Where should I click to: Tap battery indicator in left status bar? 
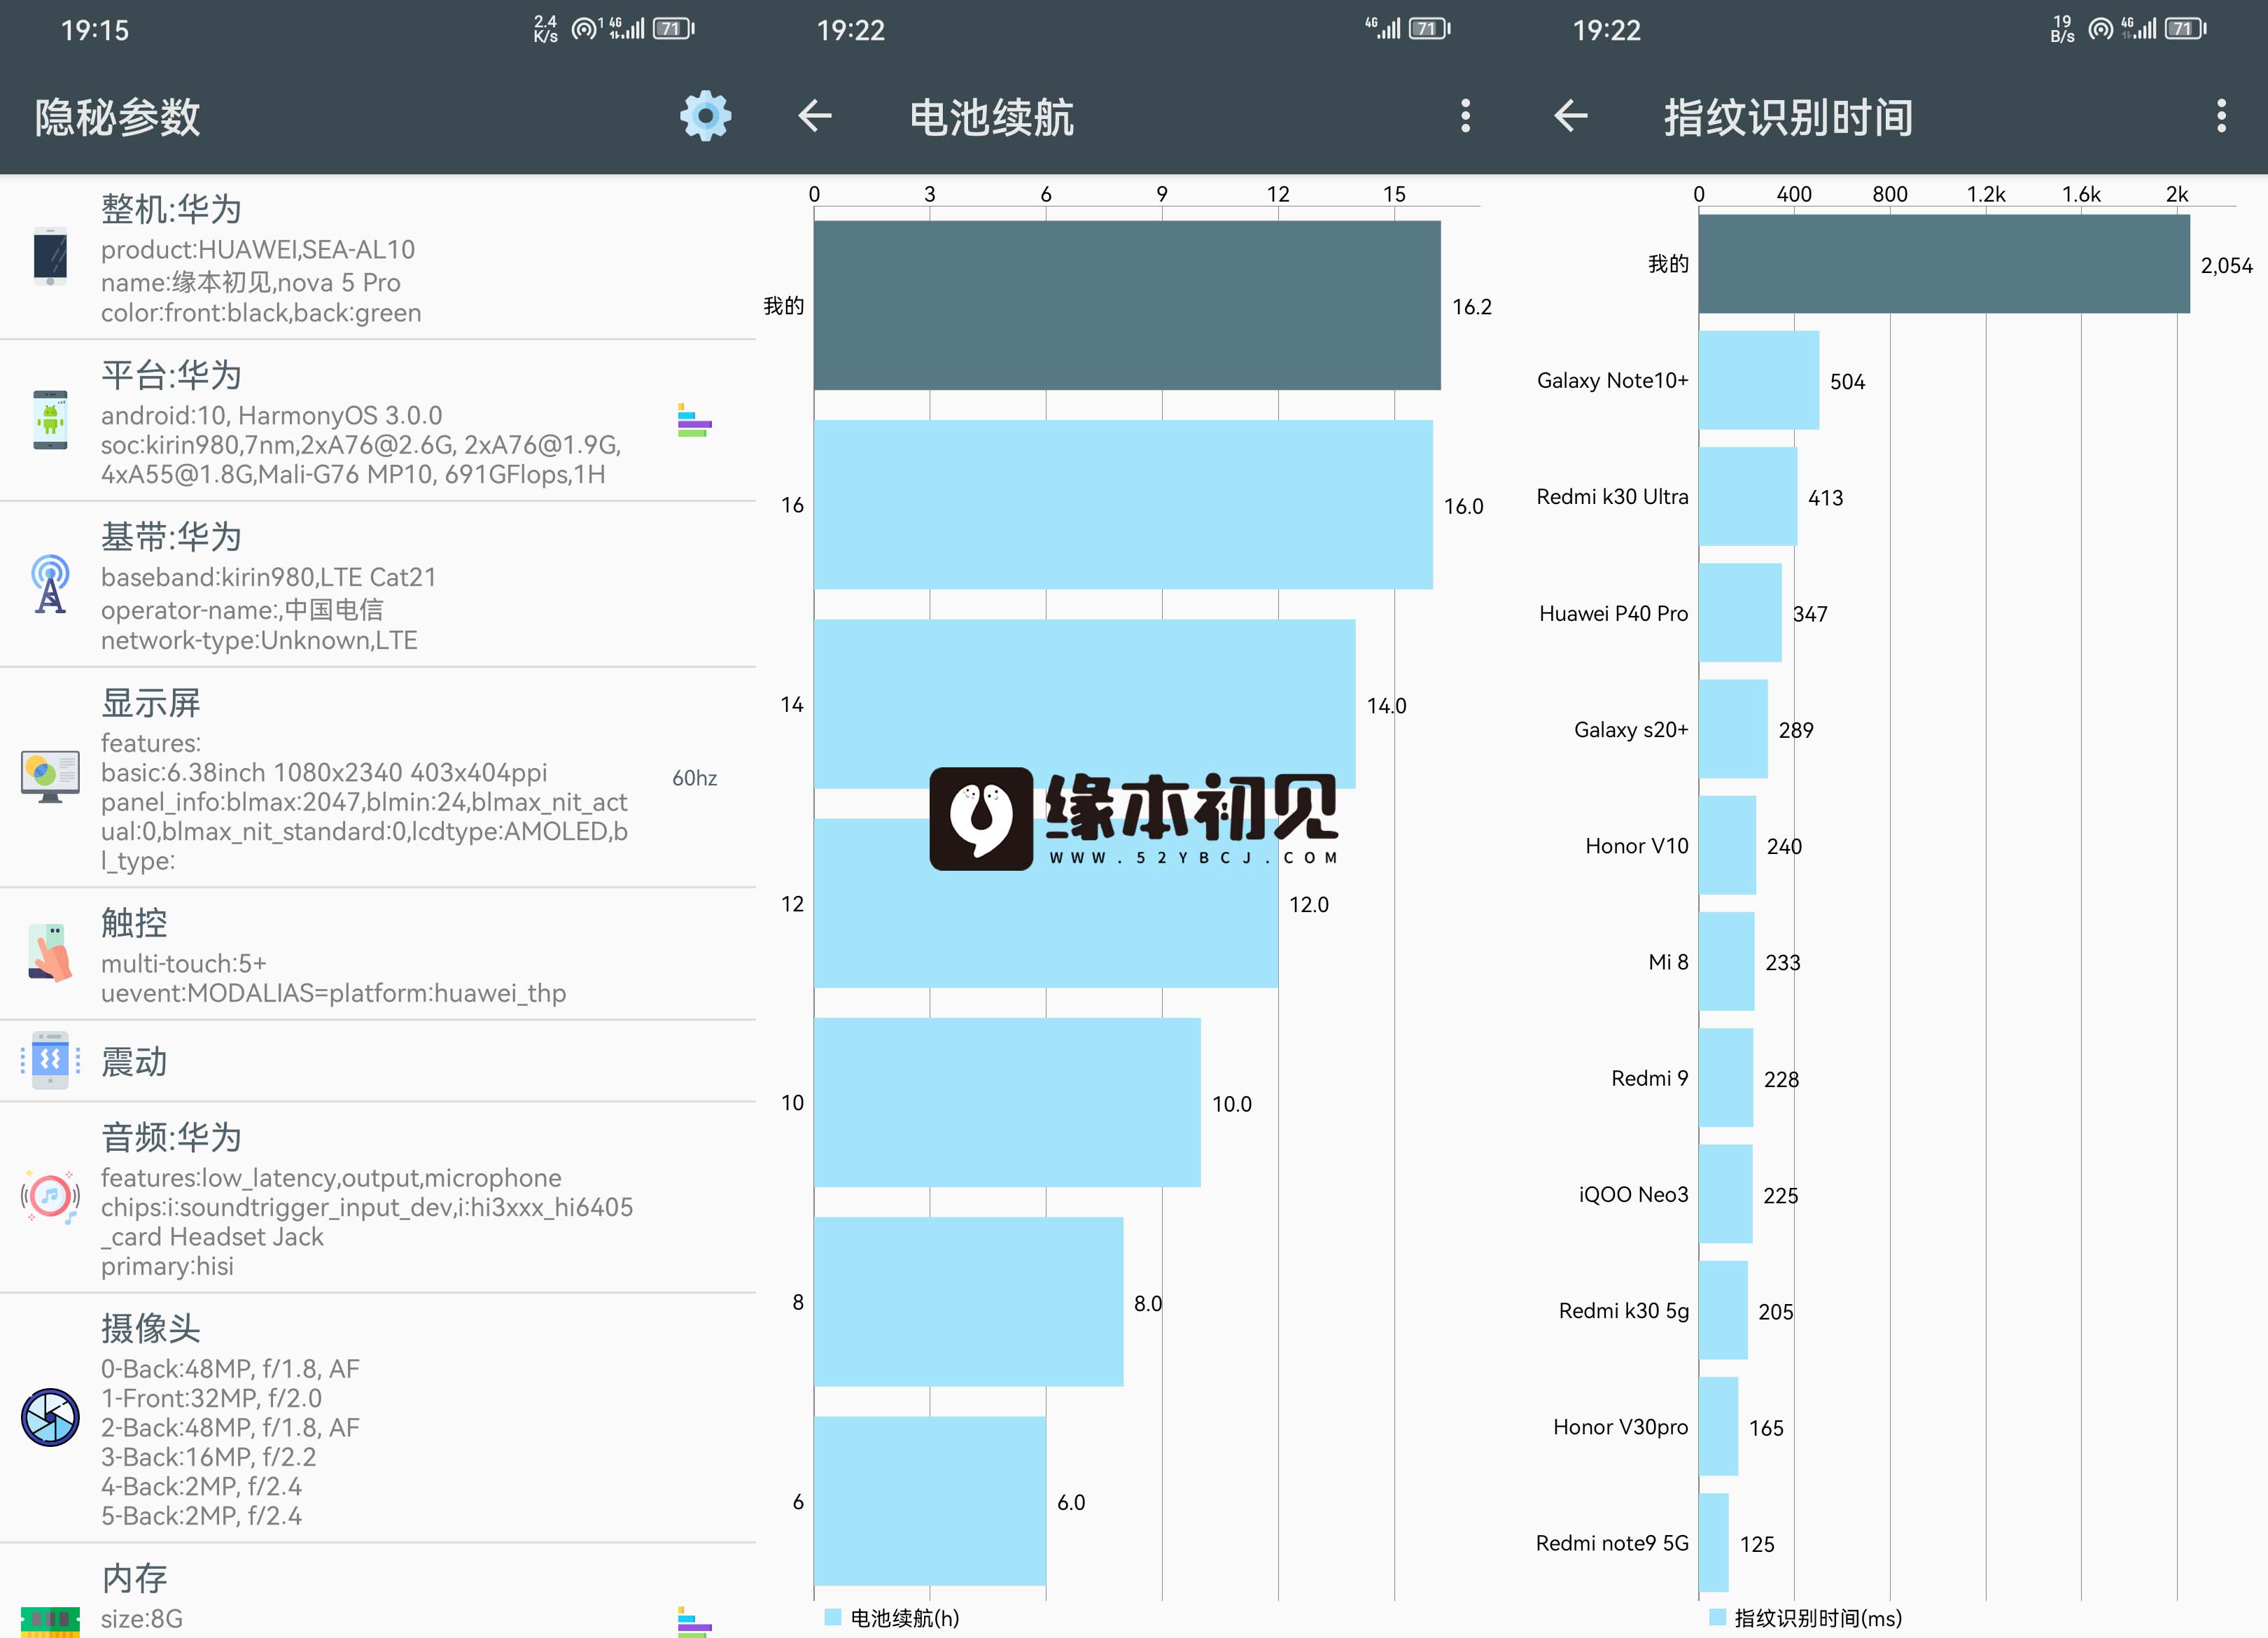(x=674, y=29)
